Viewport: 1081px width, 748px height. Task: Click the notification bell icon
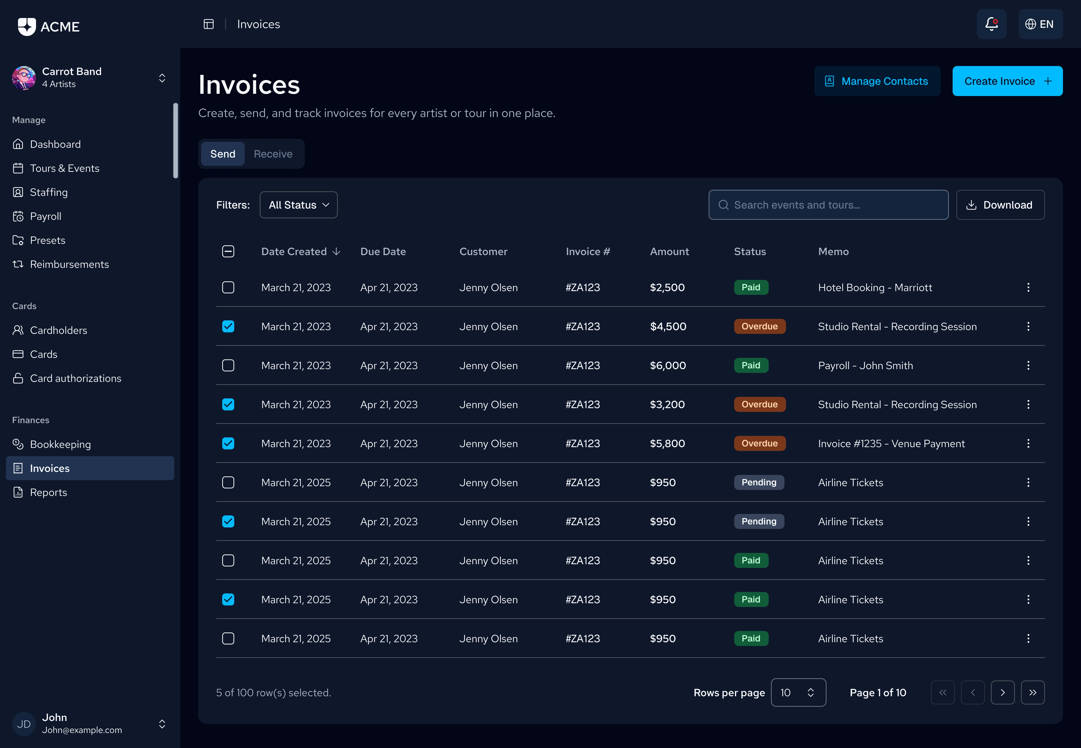tap(991, 24)
